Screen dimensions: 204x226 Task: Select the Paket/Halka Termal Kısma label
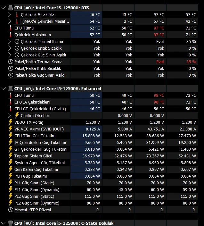click(x=38, y=62)
